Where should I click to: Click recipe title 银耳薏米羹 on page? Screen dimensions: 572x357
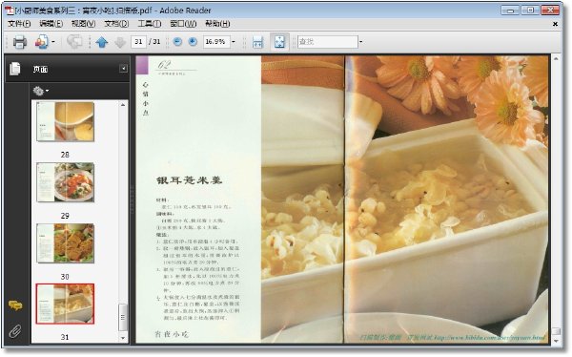(x=189, y=180)
